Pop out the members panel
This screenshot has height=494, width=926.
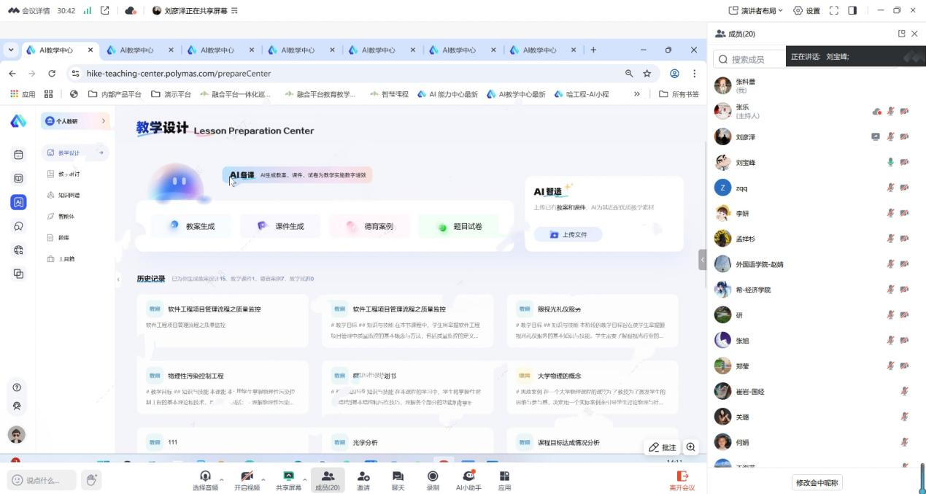901,34
